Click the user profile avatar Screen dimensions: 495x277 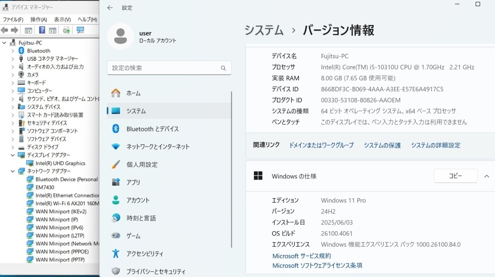(120, 37)
